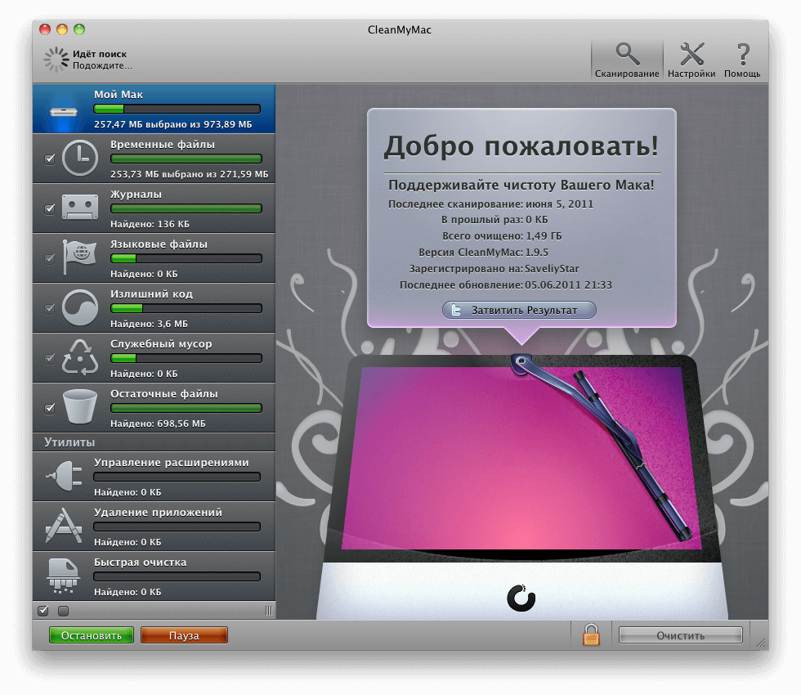Click 'Всего очищено: 1,49 ГБ' text
Screen dimensions: 801x695
(502, 236)
